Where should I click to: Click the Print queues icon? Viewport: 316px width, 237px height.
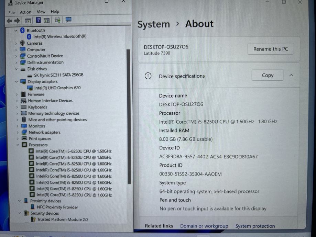pyautogui.click(x=24, y=138)
